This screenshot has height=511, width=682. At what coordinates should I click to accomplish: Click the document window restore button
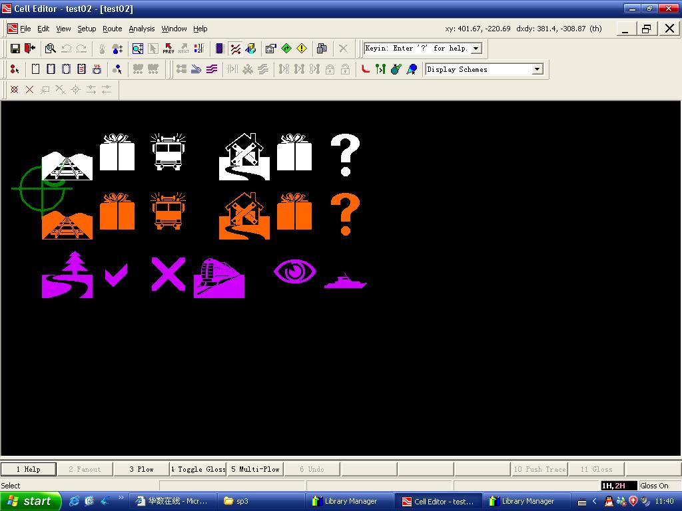[646, 29]
